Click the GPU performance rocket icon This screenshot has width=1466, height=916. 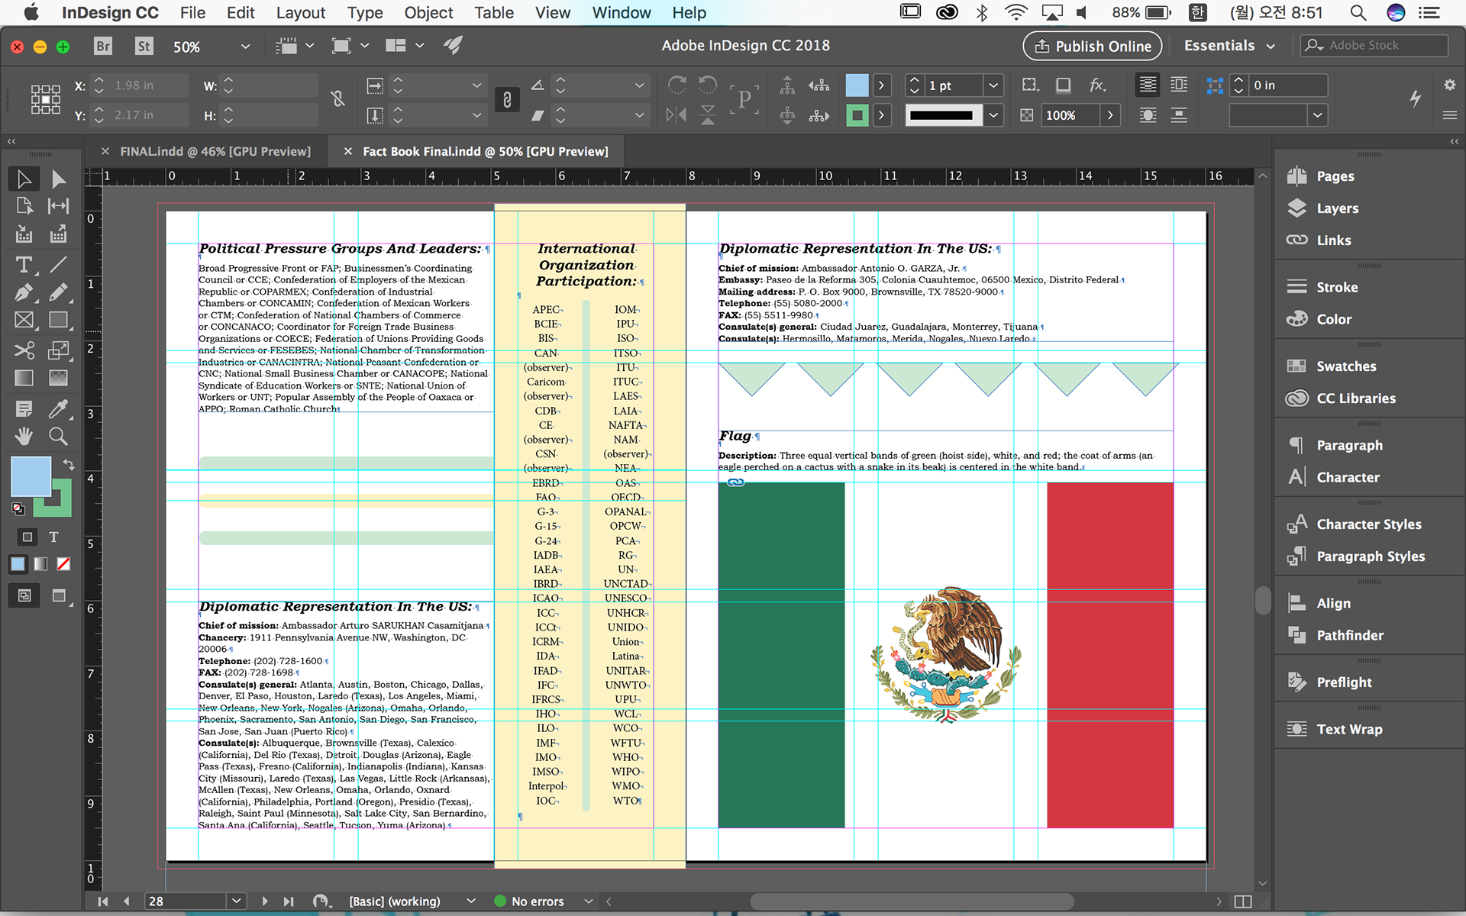coord(453,46)
